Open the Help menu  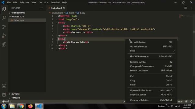[x=65, y=2]
